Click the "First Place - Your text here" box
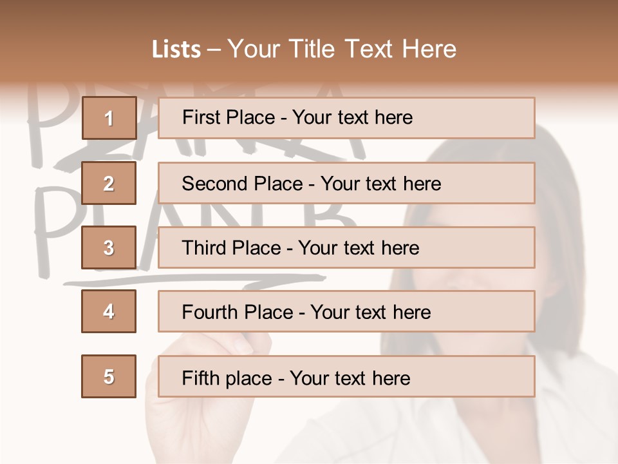 (x=346, y=118)
